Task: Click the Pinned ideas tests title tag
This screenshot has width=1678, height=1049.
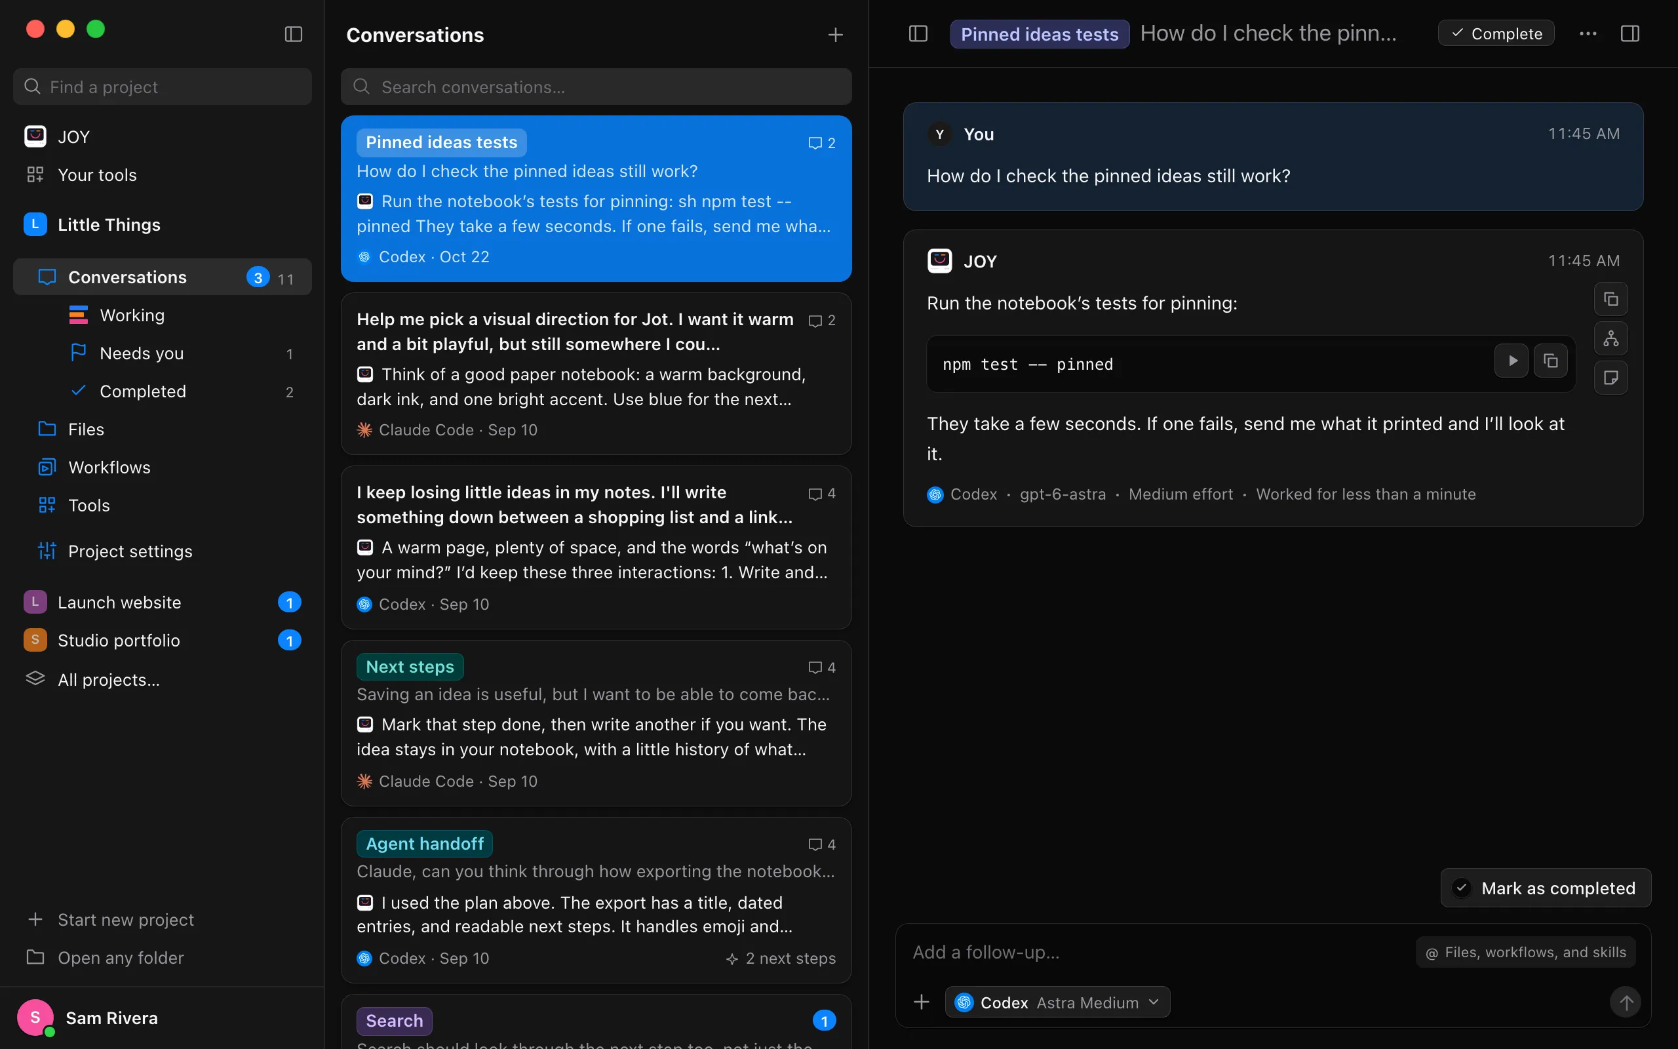Action: click(x=1040, y=34)
